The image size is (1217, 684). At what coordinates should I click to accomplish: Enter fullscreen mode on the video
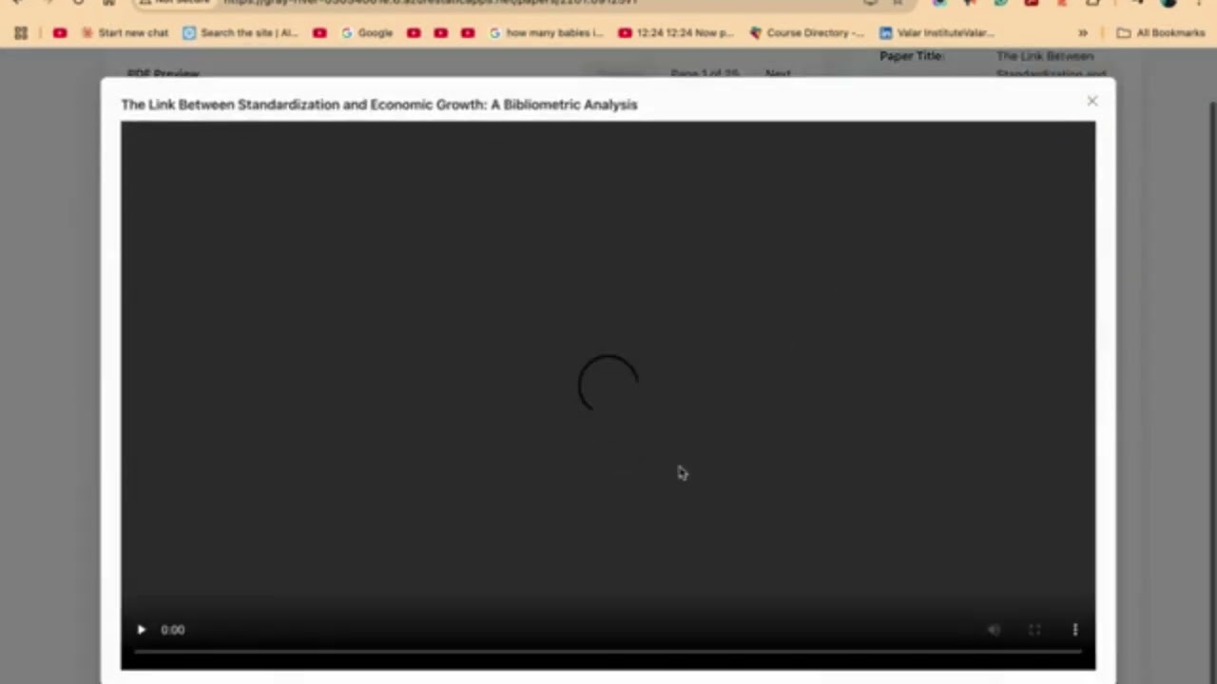click(1034, 630)
